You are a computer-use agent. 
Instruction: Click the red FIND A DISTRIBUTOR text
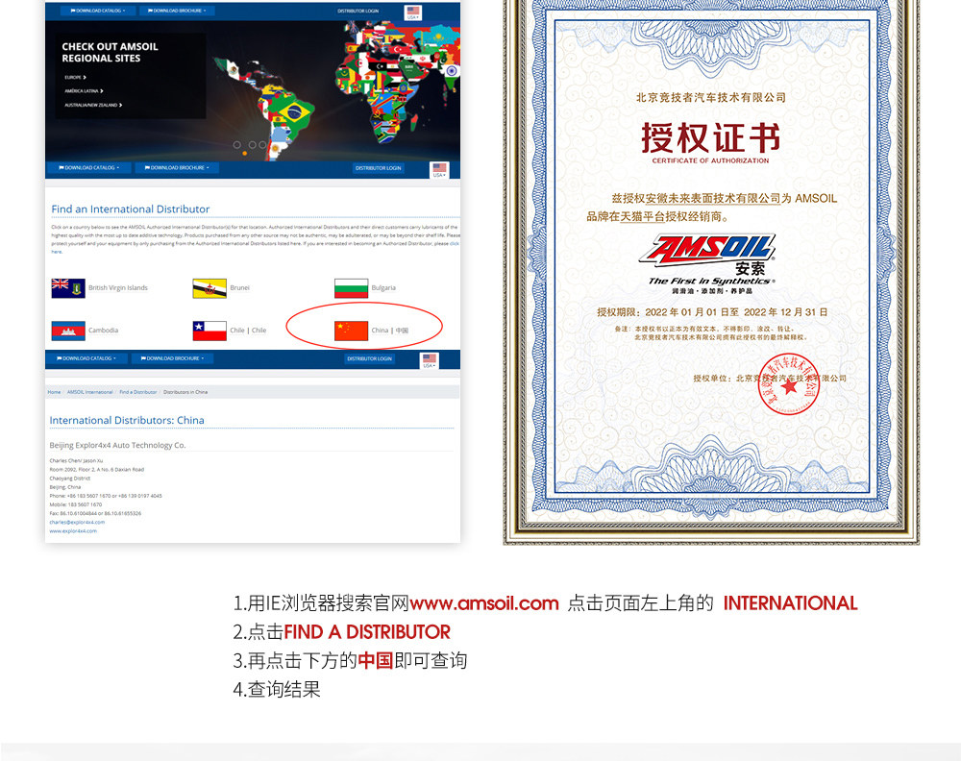click(367, 632)
